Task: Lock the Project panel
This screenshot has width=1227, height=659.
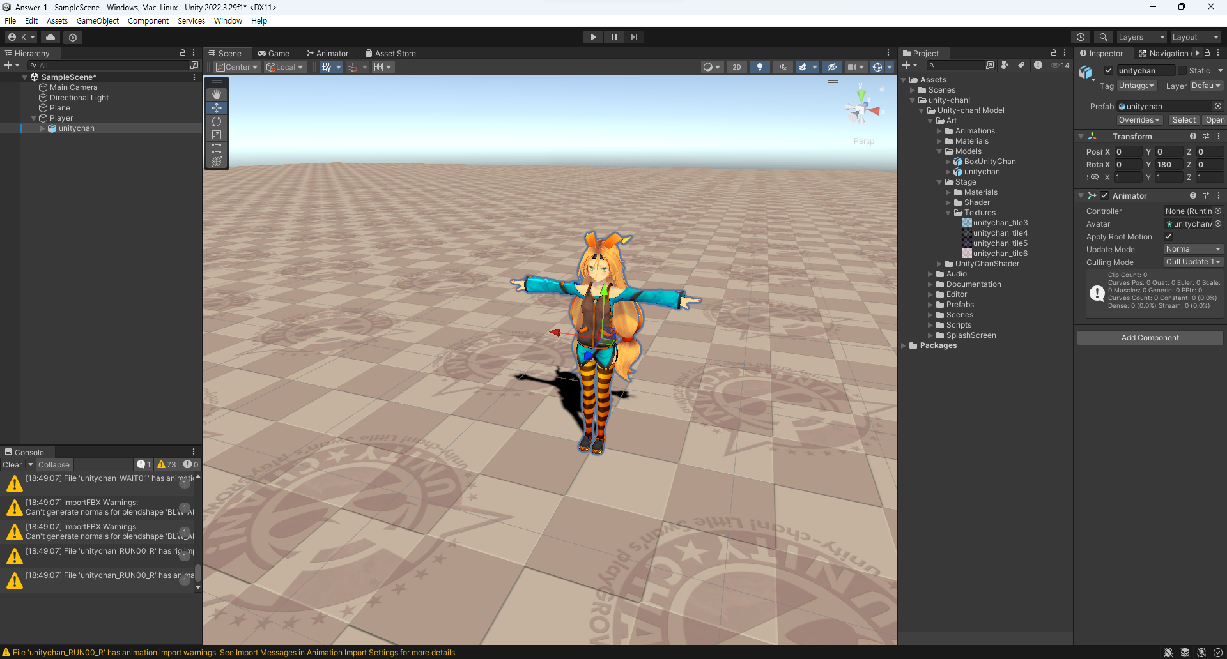Action: (1054, 53)
